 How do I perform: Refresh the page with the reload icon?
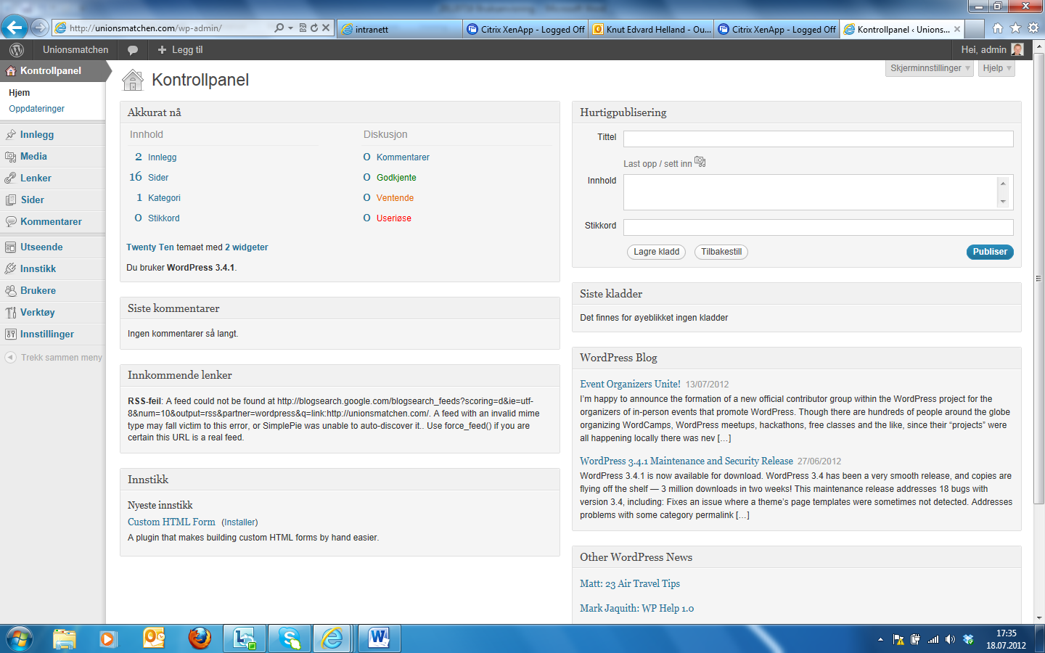314,28
